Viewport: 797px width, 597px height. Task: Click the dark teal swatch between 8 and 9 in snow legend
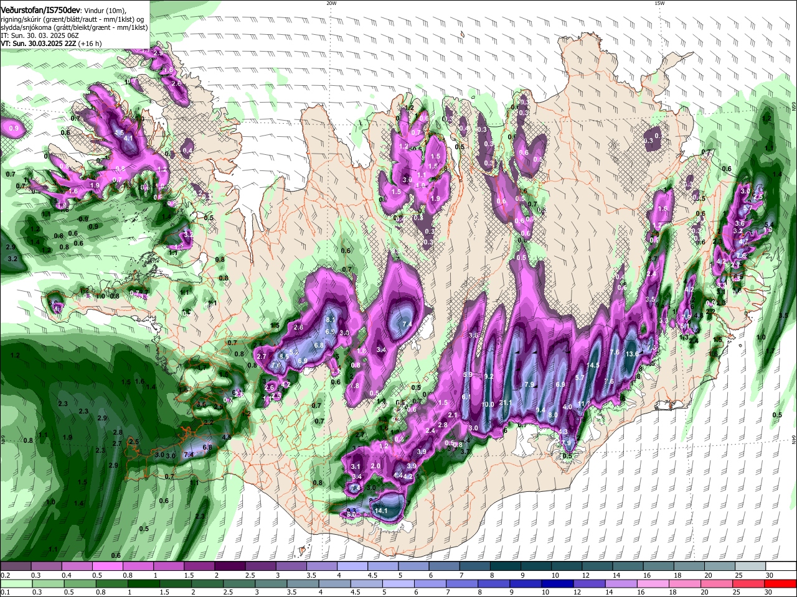click(505, 567)
